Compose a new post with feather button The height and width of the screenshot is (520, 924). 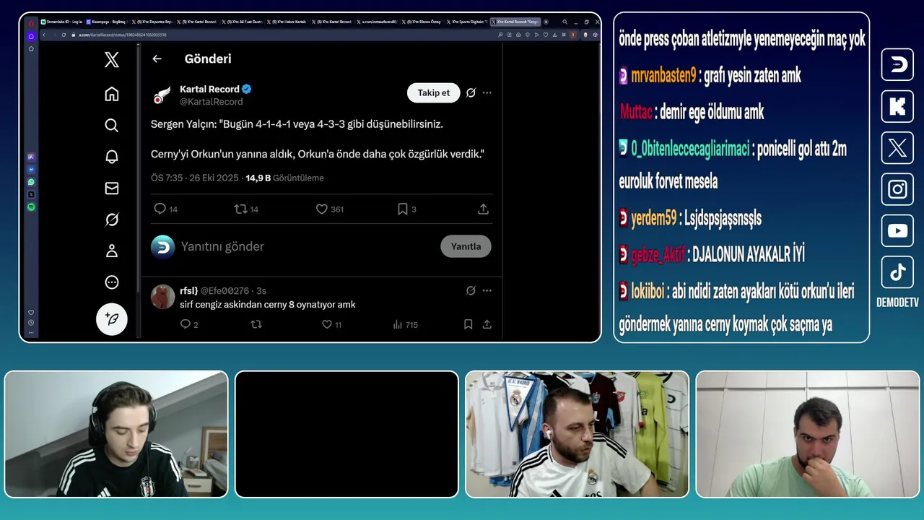112,318
